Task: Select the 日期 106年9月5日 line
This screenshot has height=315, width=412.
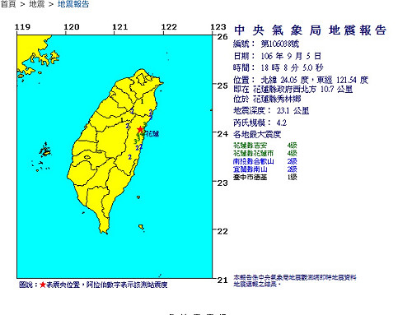Action: click(x=277, y=56)
